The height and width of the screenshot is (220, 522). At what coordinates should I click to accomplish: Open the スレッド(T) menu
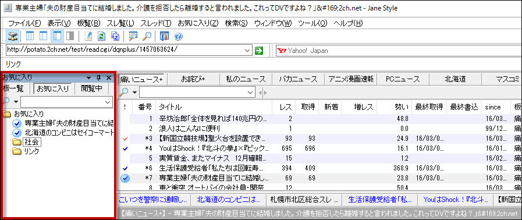(x=155, y=23)
